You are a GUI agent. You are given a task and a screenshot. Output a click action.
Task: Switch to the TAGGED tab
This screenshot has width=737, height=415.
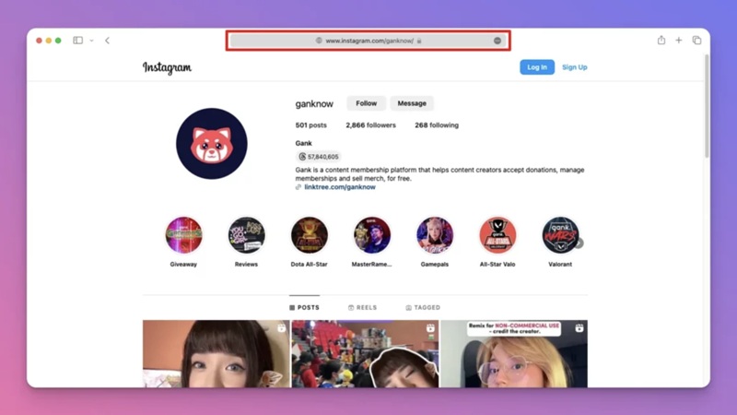point(423,308)
